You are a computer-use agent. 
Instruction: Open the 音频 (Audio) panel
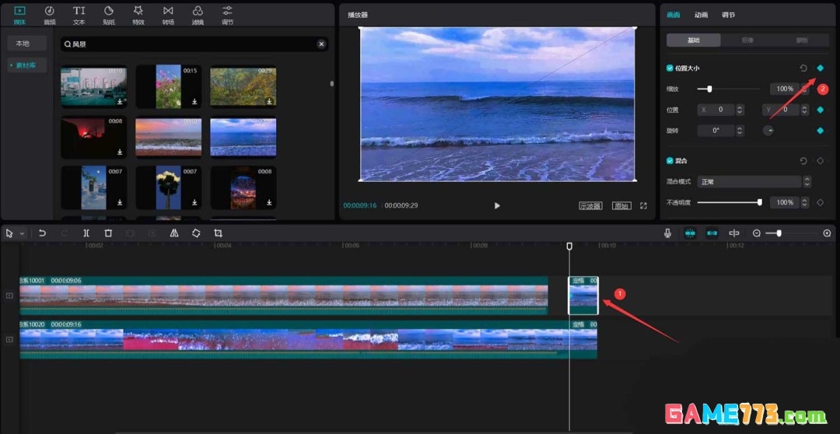(x=49, y=14)
